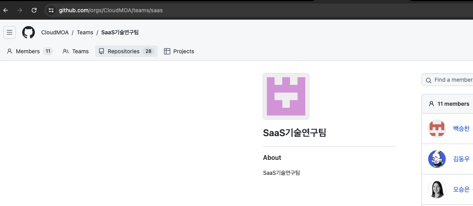Image resolution: width=473 pixels, height=206 pixels.
Task: Open the hamburger navigation menu
Action: (10, 32)
